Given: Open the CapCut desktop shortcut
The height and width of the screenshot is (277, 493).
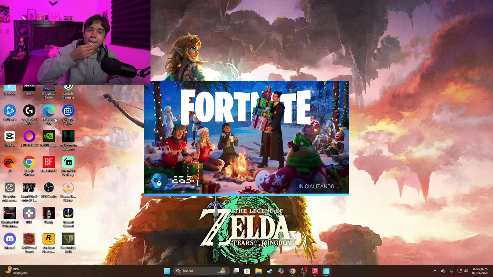Looking at the screenshot, I should tap(10, 139).
